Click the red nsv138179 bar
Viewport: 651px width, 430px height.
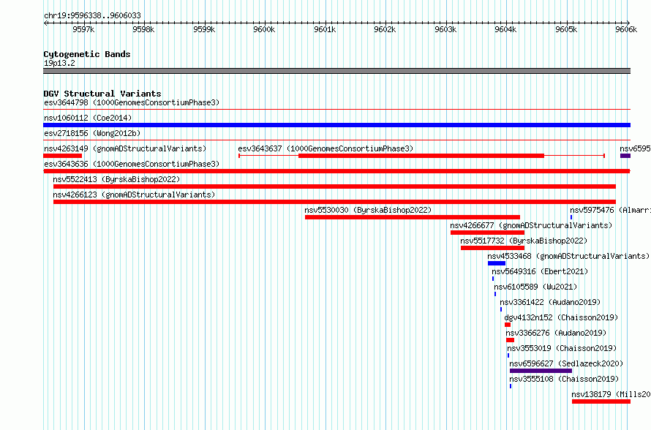point(601,401)
